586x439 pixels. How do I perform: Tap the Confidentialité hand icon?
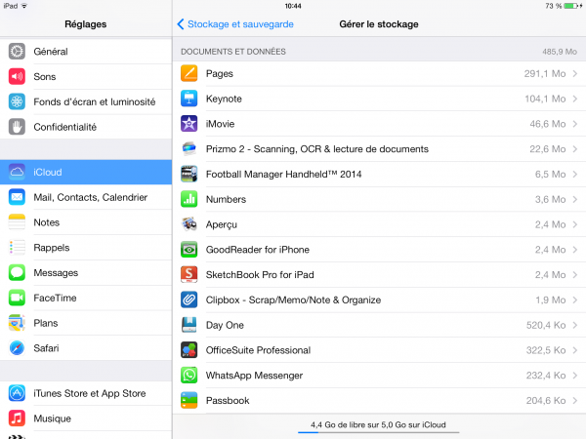click(17, 127)
